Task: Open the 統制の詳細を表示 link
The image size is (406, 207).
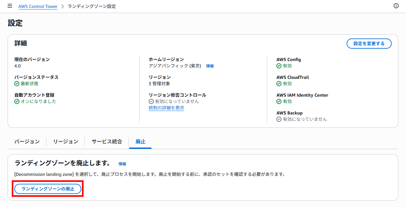Action: pos(166,108)
